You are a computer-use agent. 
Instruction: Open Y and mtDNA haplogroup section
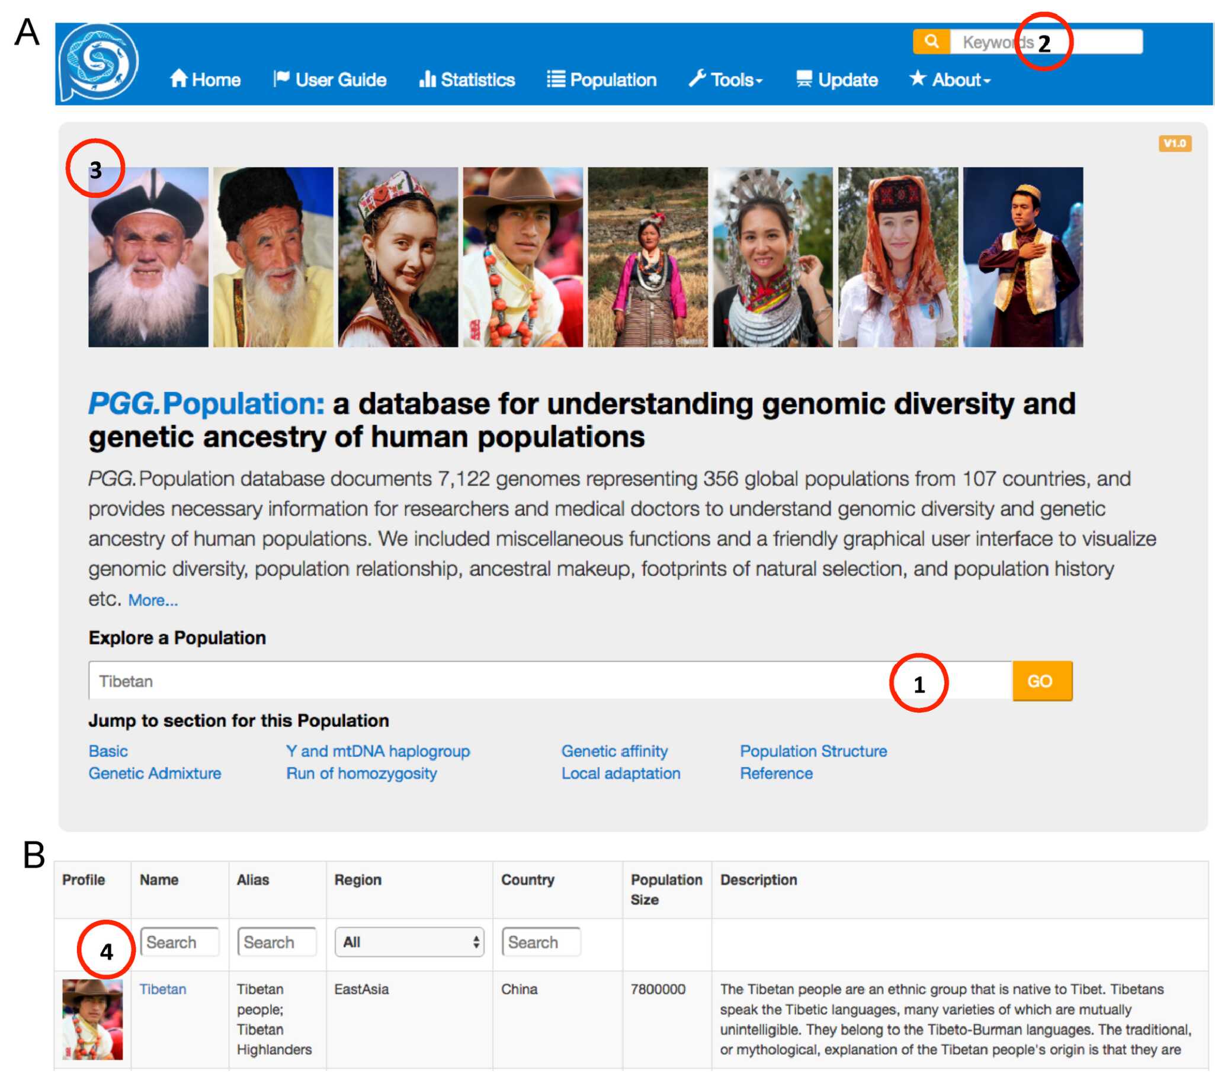coord(378,752)
